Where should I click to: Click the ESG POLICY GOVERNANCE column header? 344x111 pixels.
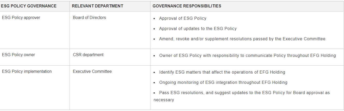pos(29,6)
